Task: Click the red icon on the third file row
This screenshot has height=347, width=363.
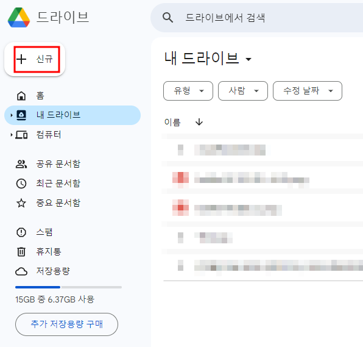Action: [x=180, y=208]
